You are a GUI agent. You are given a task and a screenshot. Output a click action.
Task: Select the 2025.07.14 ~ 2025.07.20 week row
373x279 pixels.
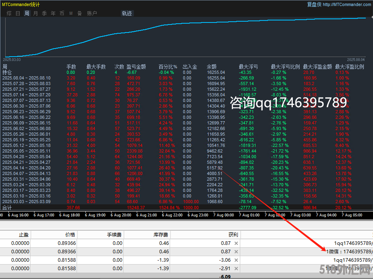click(x=26, y=94)
